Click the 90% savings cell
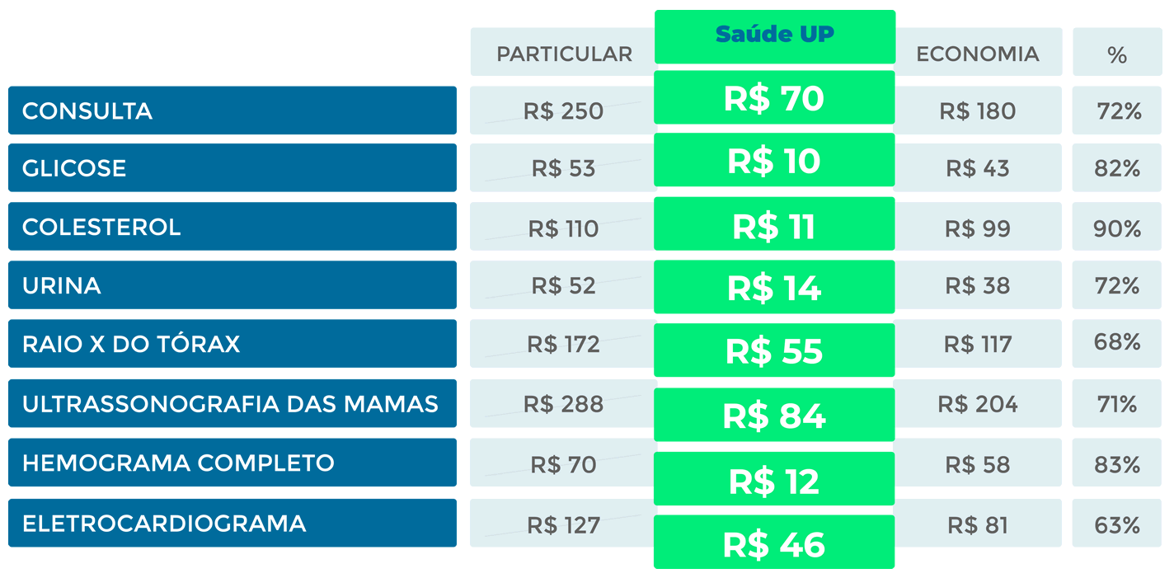The image size is (1174, 578). pyautogui.click(x=1117, y=227)
